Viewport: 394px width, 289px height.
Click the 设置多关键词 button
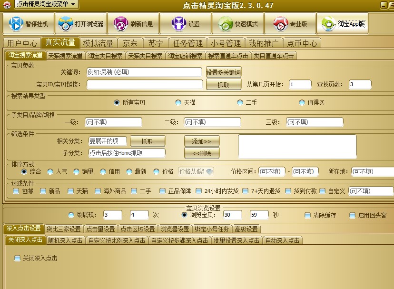(x=223, y=72)
